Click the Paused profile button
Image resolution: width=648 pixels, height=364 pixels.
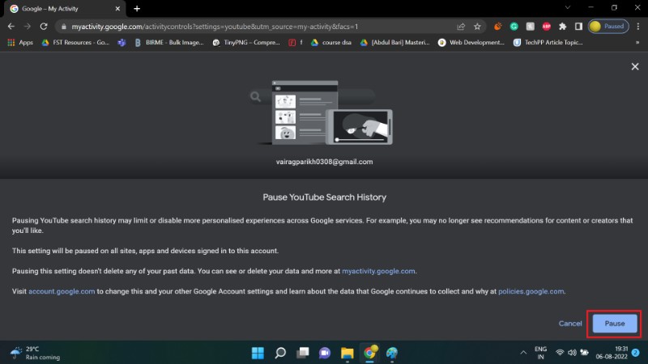coord(608,27)
